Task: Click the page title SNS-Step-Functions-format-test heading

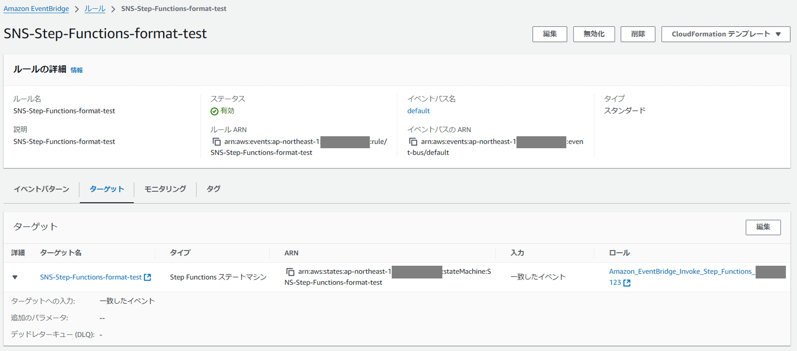Action: [x=105, y=33]
